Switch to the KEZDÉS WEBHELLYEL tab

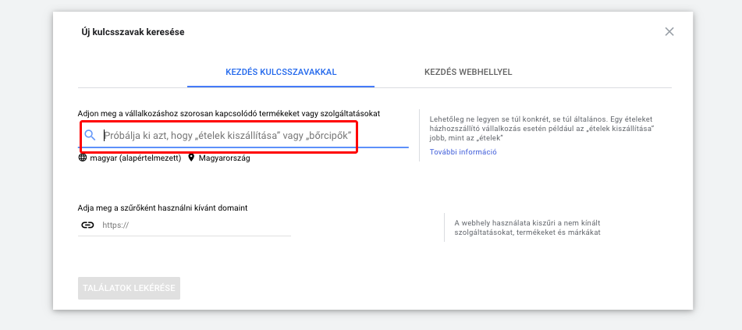click(x=468, y=72)
